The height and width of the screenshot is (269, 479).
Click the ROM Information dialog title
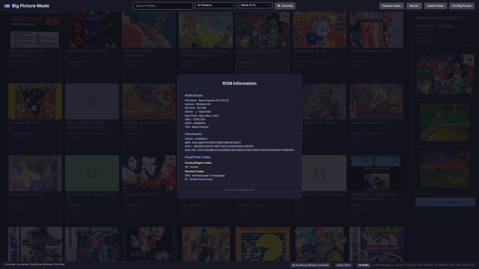tap(239, 83)
